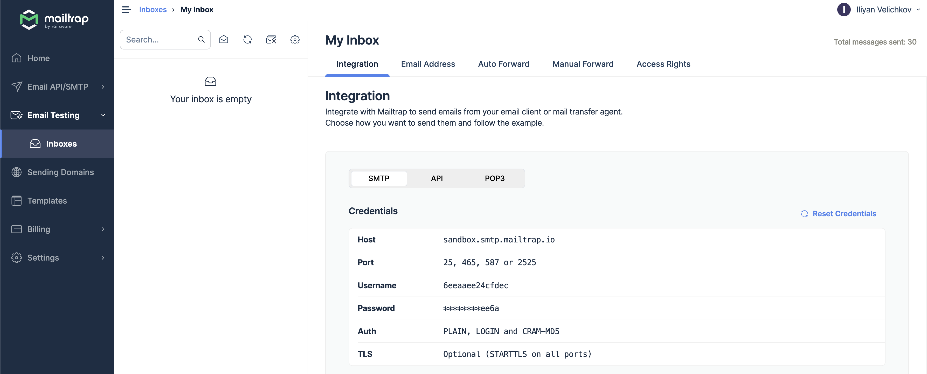Open the Iliyan Velichkov account dropdown arrow
This screenshot has height=374, width=927.
918,10
